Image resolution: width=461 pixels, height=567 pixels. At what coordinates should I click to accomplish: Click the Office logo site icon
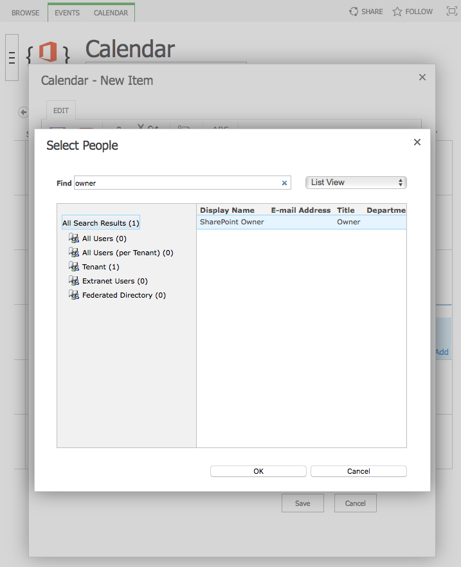[48, 51]
